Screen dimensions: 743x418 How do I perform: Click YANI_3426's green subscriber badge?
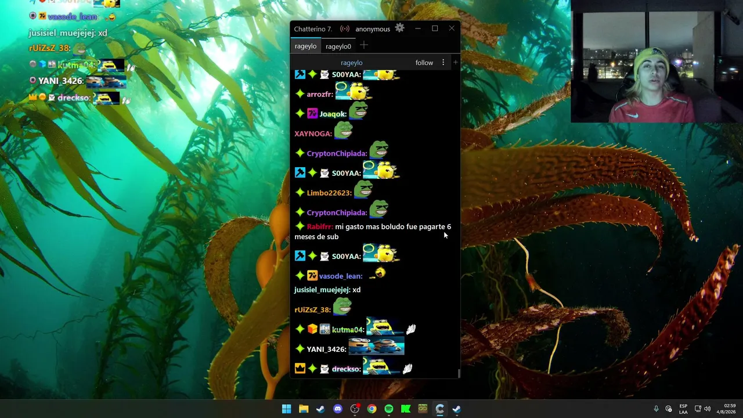pyautogui.click(x=300, y=349)
